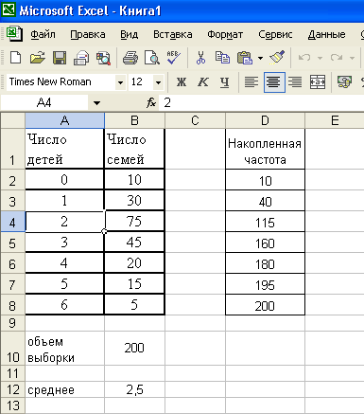Click the Name Box showing A4

[x=44, y=102]
